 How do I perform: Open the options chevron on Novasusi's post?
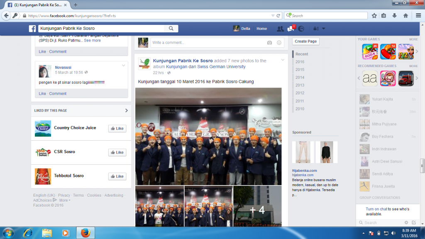(x=123, y=66)
